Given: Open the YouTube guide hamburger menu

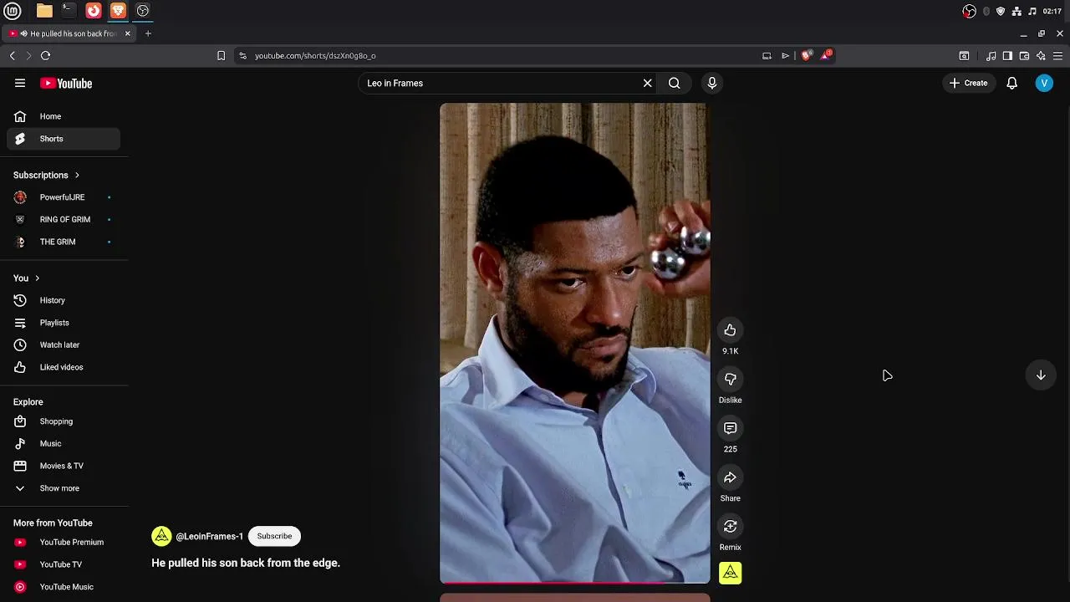Looking at the screenshot, I should [20, 83].
